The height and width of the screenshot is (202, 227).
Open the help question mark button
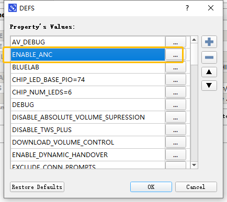pyautogui.click(x=187, y=8)
